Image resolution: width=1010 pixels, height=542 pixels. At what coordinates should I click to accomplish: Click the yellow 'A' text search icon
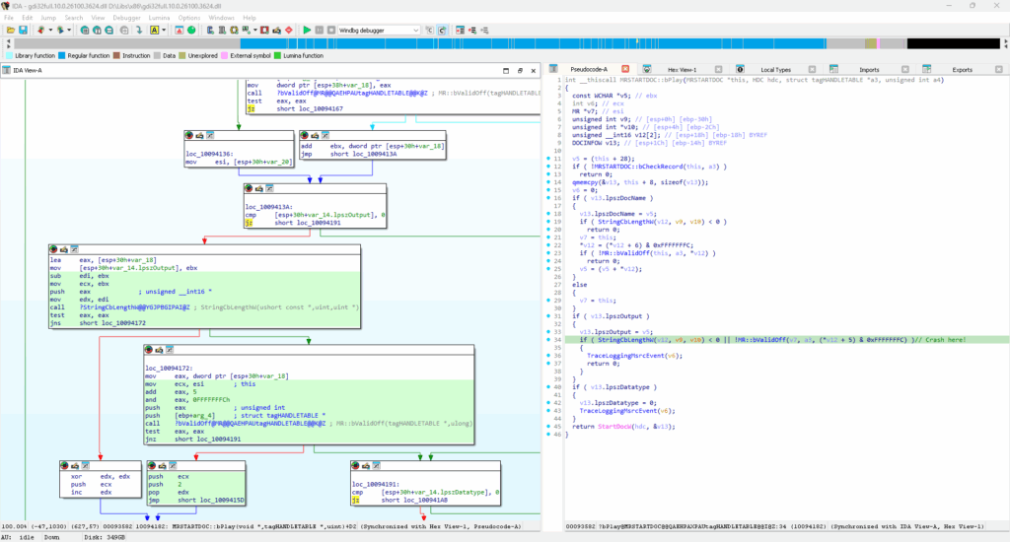[x=155, y=31]
